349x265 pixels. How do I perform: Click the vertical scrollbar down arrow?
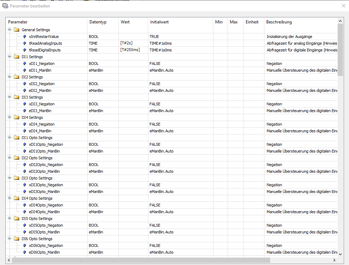point(340,254)
